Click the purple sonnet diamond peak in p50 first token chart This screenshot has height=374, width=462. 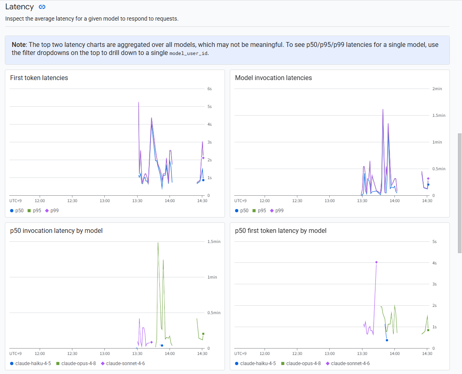tap(376, 262)
